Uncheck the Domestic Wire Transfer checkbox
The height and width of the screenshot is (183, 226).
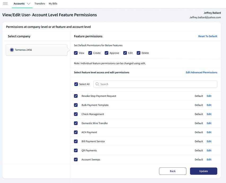(x=76, y=123)
